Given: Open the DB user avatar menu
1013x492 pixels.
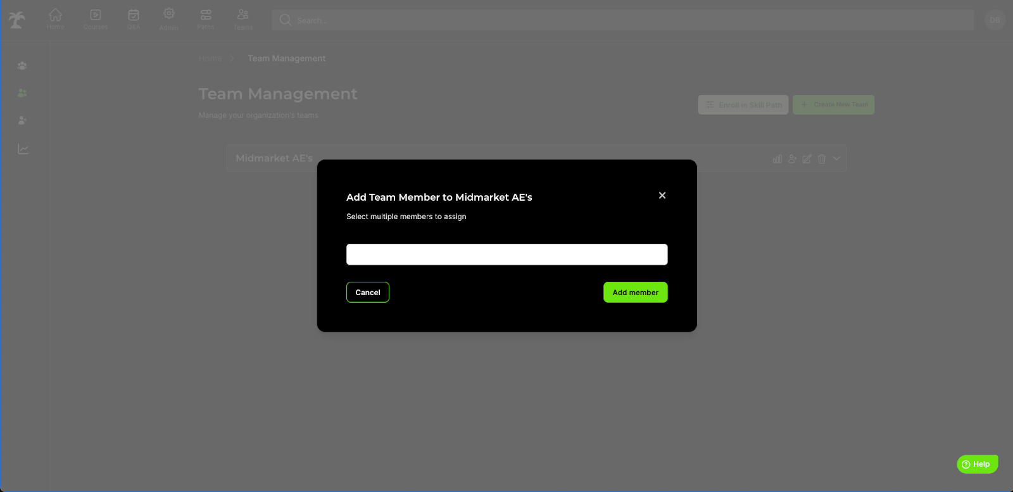Looking at the screenshot, I should click(x=995, y=20).
